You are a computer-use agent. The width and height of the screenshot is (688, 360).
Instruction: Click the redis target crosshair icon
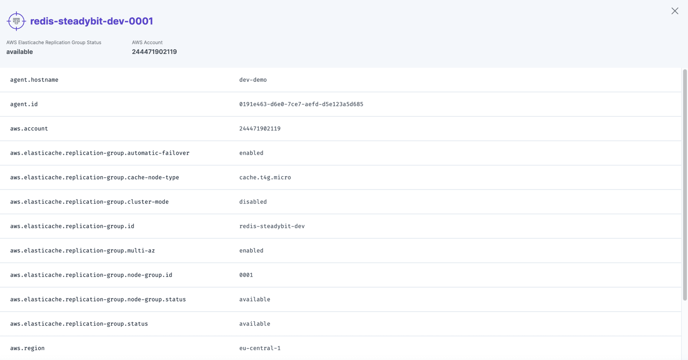16,21
